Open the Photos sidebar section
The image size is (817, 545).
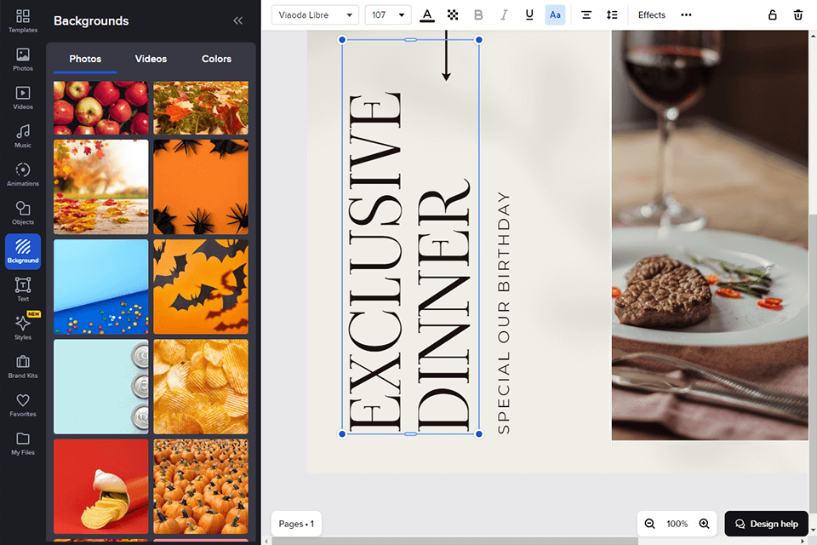click(22, 60)
